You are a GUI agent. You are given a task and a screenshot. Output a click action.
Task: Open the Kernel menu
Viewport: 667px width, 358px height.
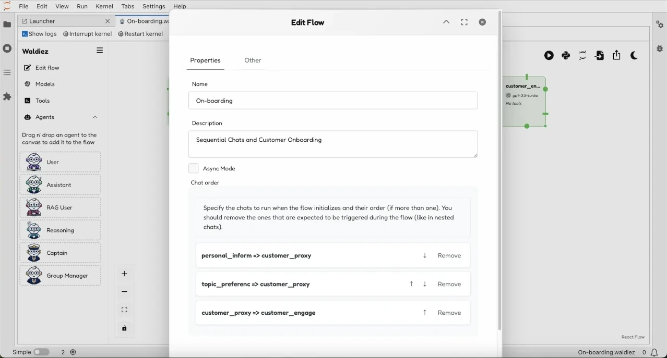[104, 6]
